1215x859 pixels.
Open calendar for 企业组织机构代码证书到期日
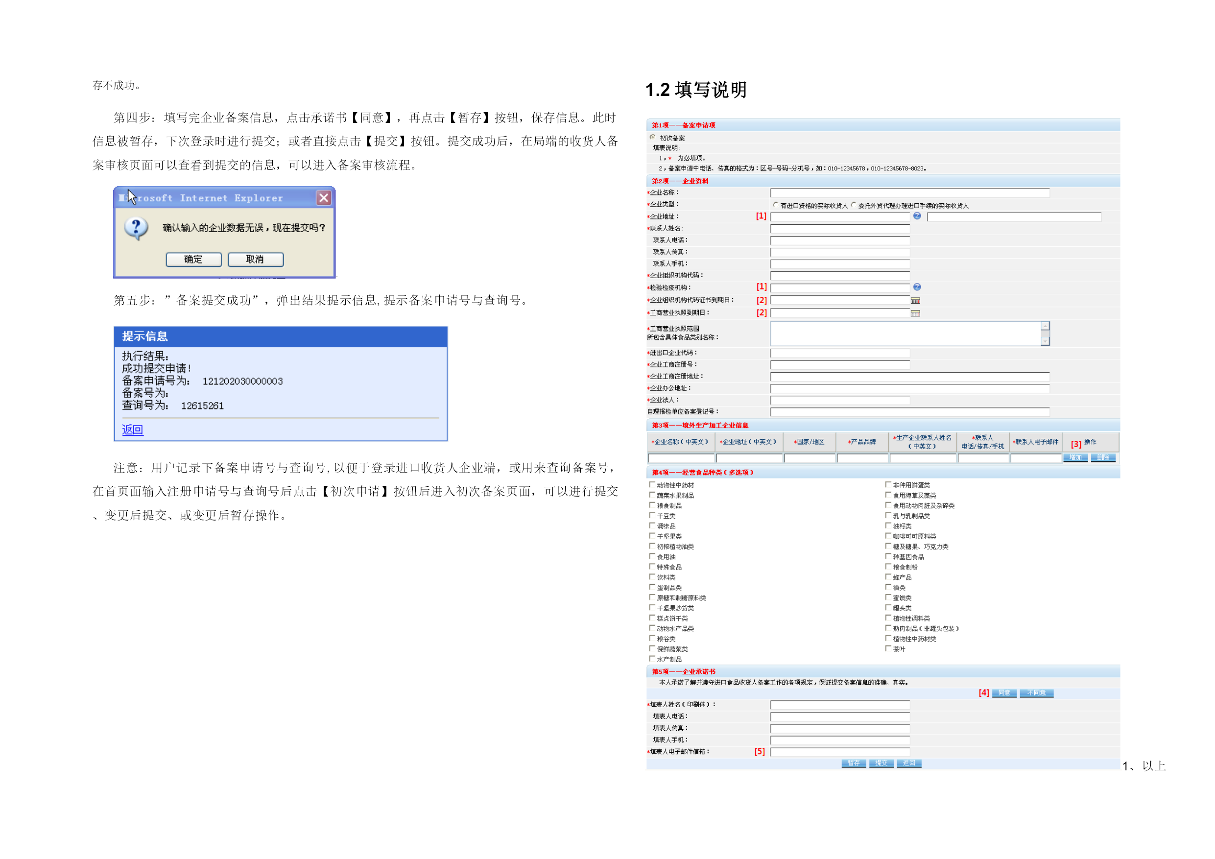point(915,301)
